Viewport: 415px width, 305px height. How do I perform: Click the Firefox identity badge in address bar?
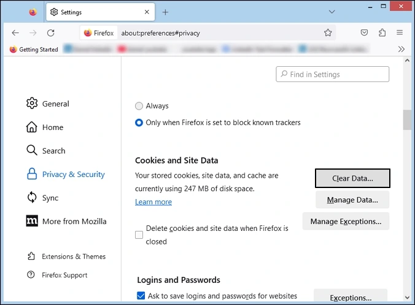pyautogui.click(x=99, y=33)
